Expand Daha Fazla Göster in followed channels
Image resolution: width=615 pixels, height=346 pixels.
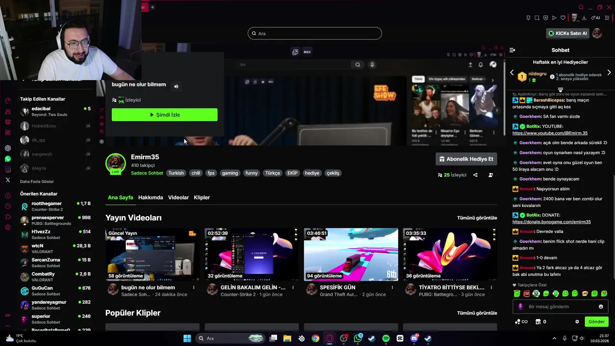point(37,182)
